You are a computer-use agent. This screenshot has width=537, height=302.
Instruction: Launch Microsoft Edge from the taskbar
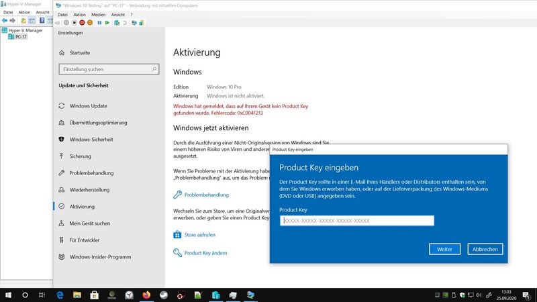pyautogui.click(x=60, y=295)
